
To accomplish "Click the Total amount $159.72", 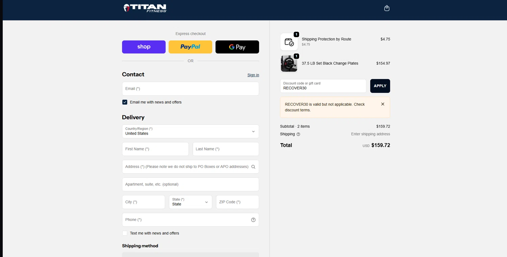I will 381,145.
